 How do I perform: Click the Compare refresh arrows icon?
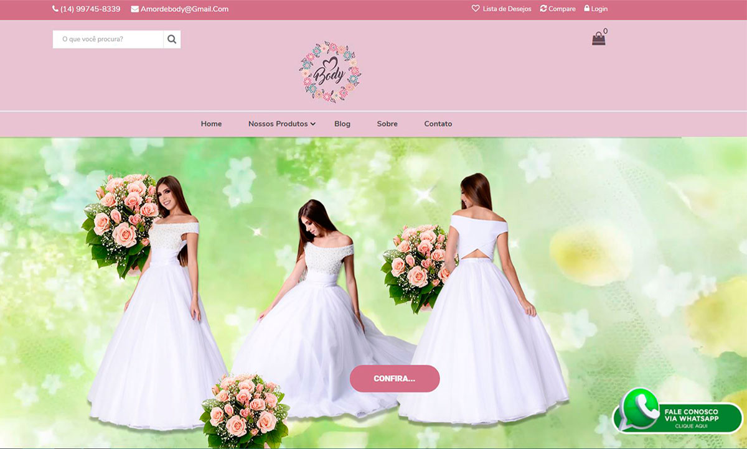pos(543,9)
